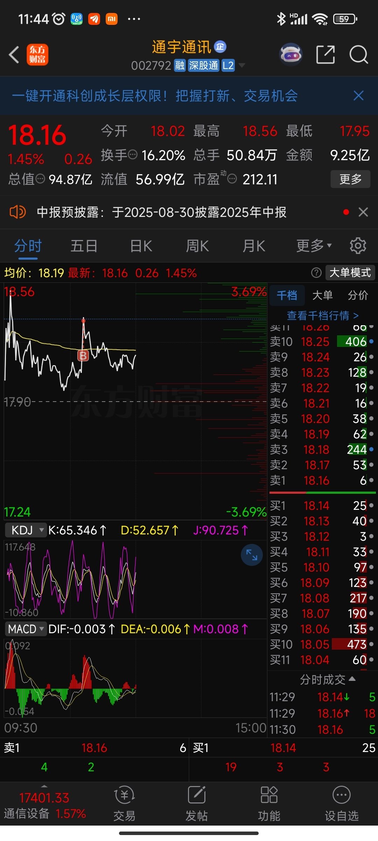378x841 pixels.
Task: Expand the indicator chart fullscreen icon
Action: tap(252, 555)
